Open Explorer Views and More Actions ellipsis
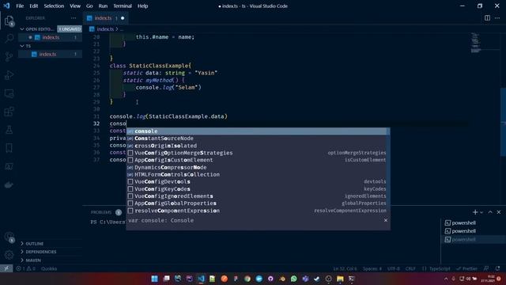506x285 pixels. pyautogui.click(x=74, y=18)
